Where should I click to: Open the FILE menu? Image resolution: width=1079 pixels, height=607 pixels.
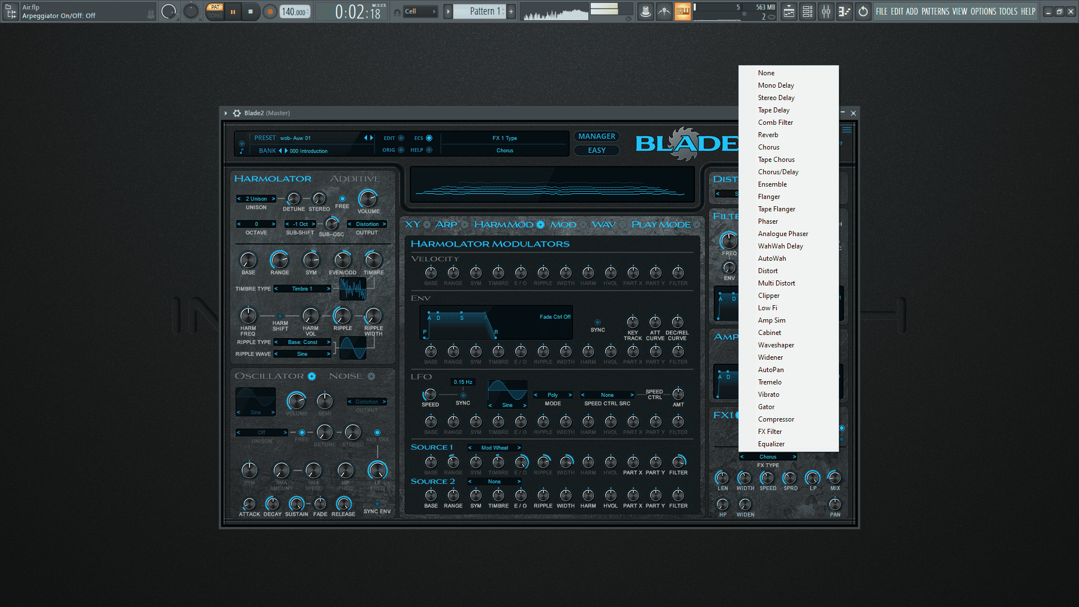pos(881,11)
